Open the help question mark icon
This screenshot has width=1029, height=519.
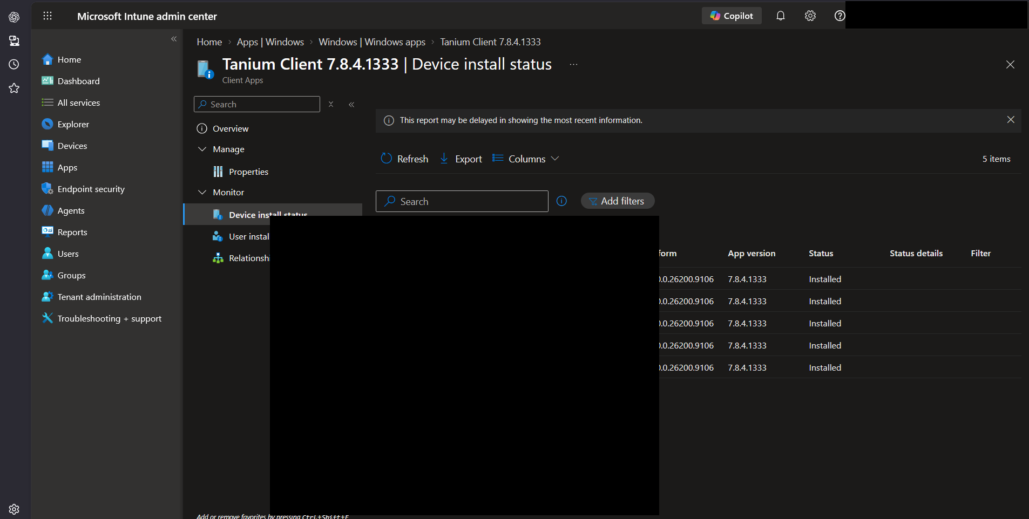click(840, 16)
